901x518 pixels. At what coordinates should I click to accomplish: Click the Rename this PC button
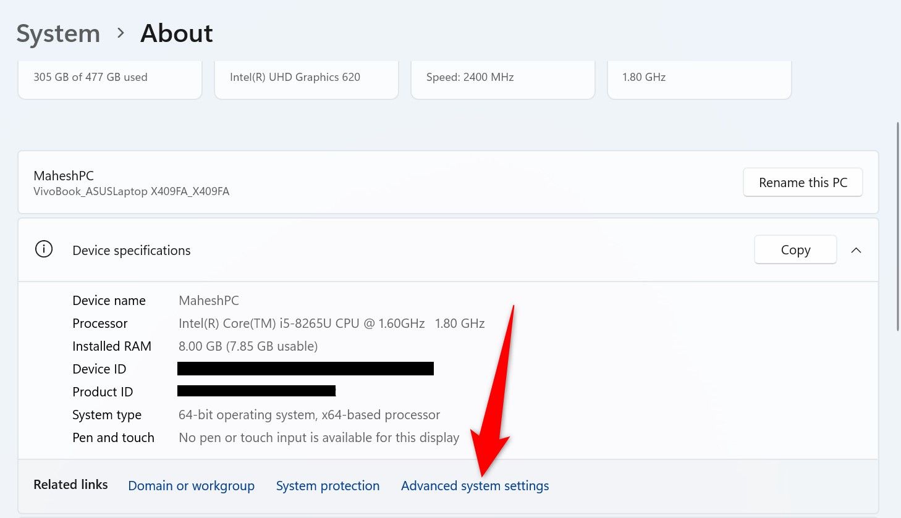(x=802, y=183)
